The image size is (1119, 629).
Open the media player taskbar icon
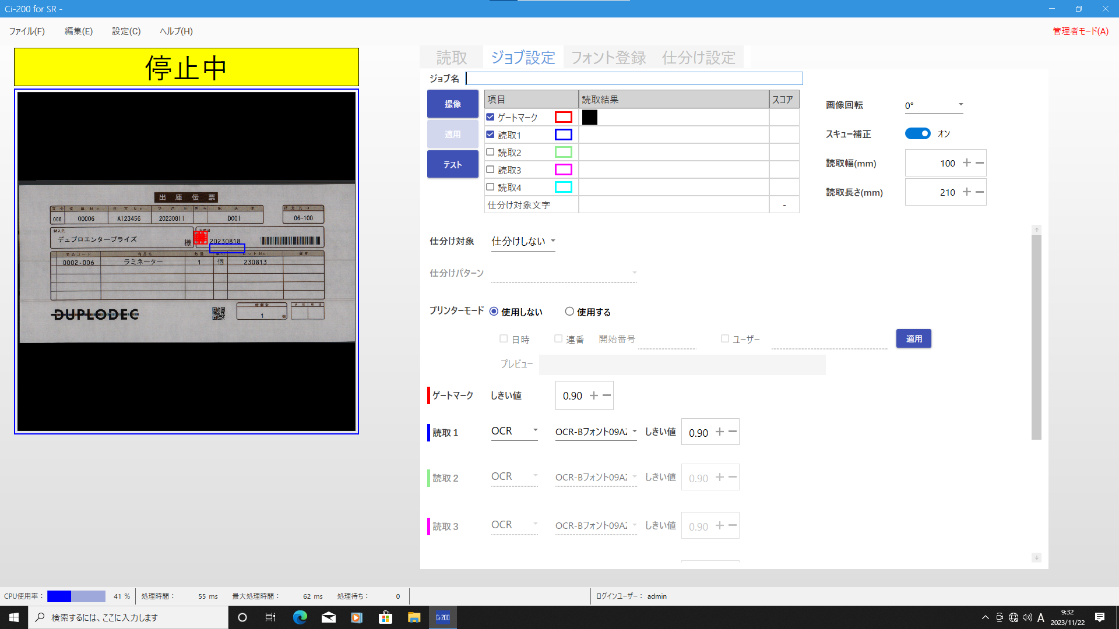357,617
